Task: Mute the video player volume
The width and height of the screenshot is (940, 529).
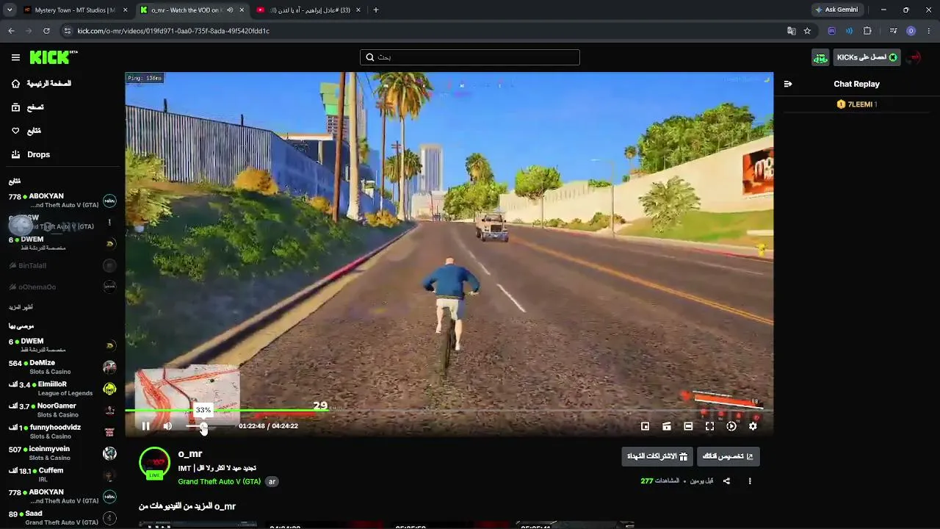Action: pos(167,426)
